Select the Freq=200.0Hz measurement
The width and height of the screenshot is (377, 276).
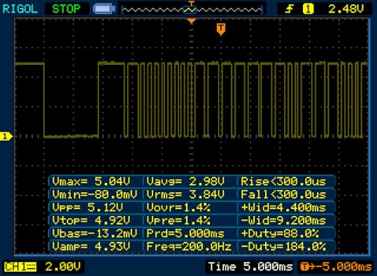coord(189,246)
